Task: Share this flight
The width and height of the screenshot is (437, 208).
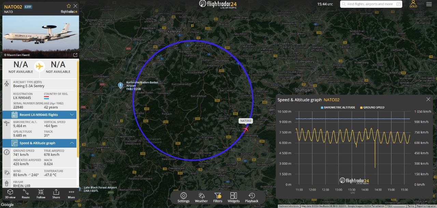Action: (x=56, y=194)
